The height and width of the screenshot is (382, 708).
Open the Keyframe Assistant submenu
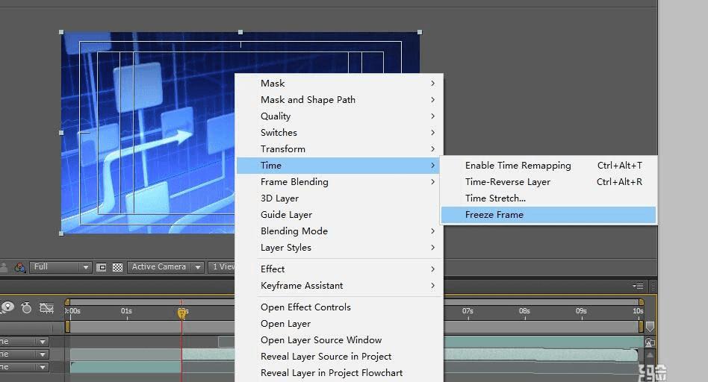tap(340, 286)
